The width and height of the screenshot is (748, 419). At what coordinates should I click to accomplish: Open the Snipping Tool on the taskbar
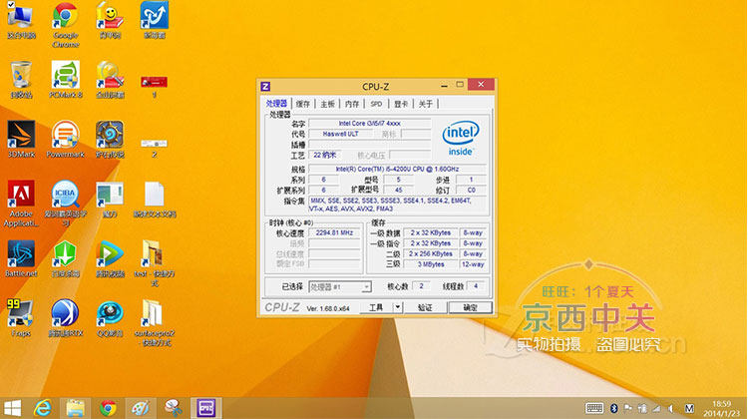pyautogui.click(x=173, y=408)
